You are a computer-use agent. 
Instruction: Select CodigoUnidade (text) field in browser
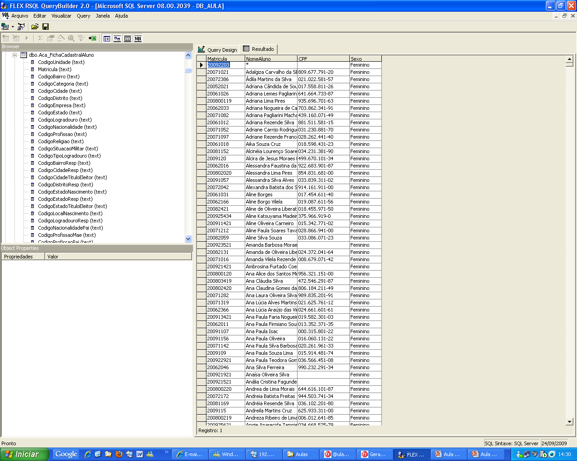tap(61, 62)
